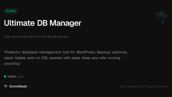Screen dimensions: 172x97
Task: Click the GrootMade bird logo icon
Action: point(6,86)
